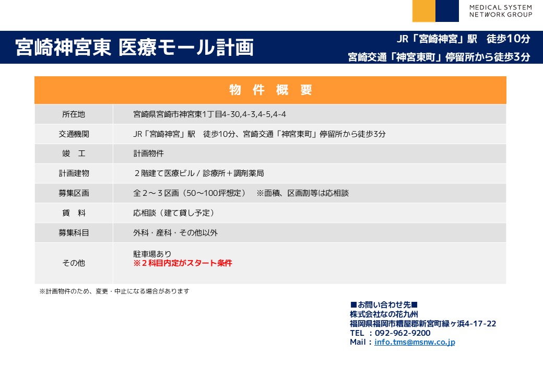Click the orange 物件概要 table header

(x=270, y=90)
